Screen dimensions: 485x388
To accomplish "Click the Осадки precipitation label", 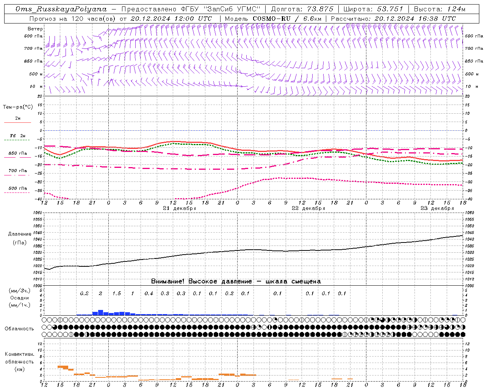I will coord(20,298).
